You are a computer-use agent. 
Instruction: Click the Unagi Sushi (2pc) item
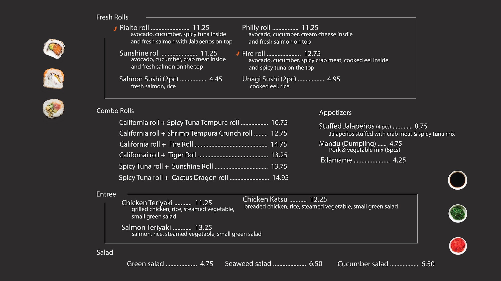tap(269, 79)
